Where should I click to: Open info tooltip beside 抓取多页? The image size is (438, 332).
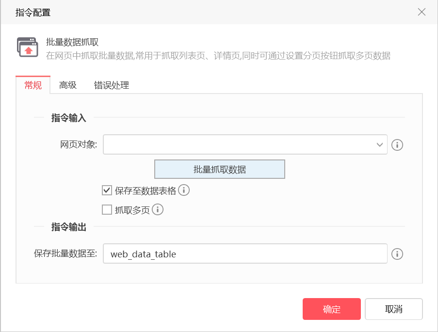[x=158, y=210]
